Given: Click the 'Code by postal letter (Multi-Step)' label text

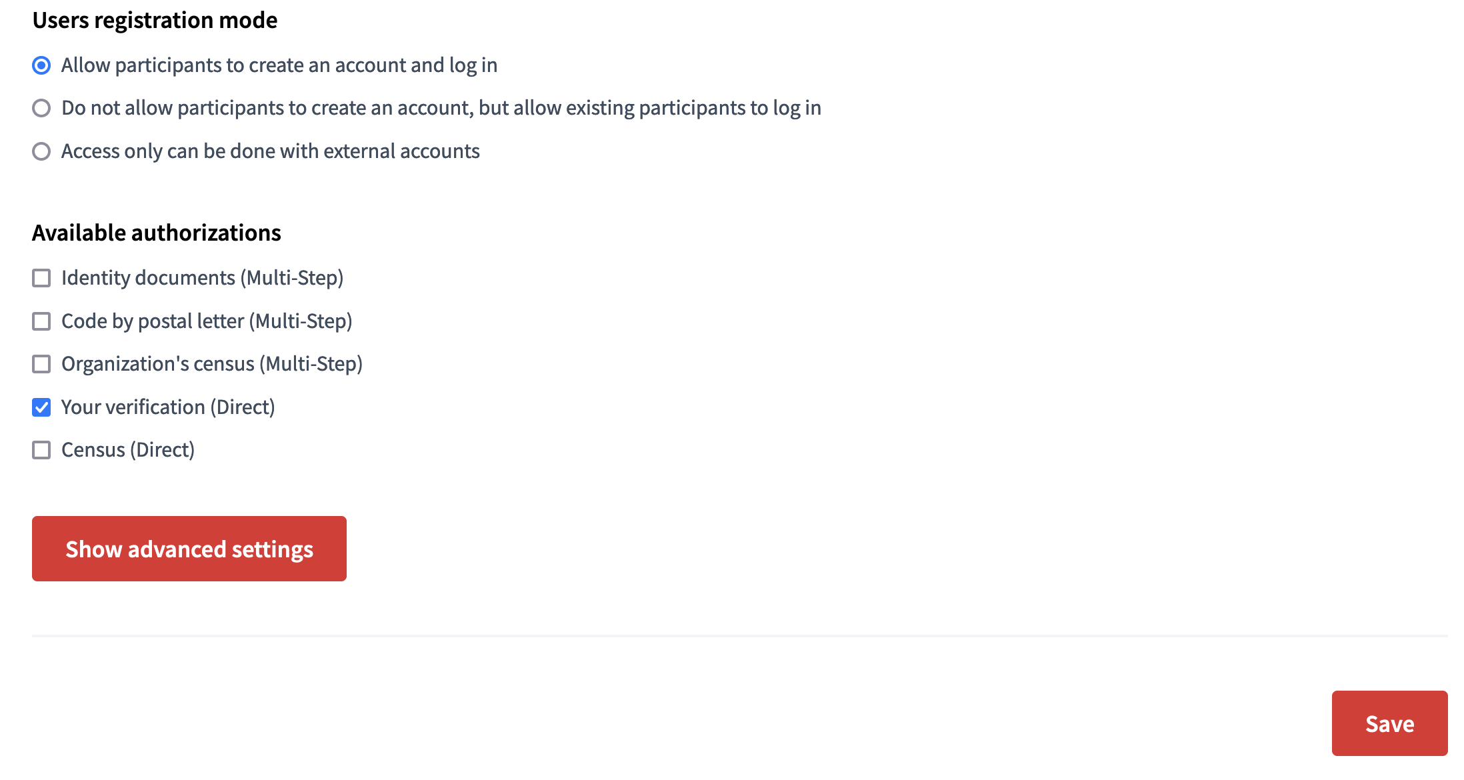Looking at the screenshot, I should 207,321.
